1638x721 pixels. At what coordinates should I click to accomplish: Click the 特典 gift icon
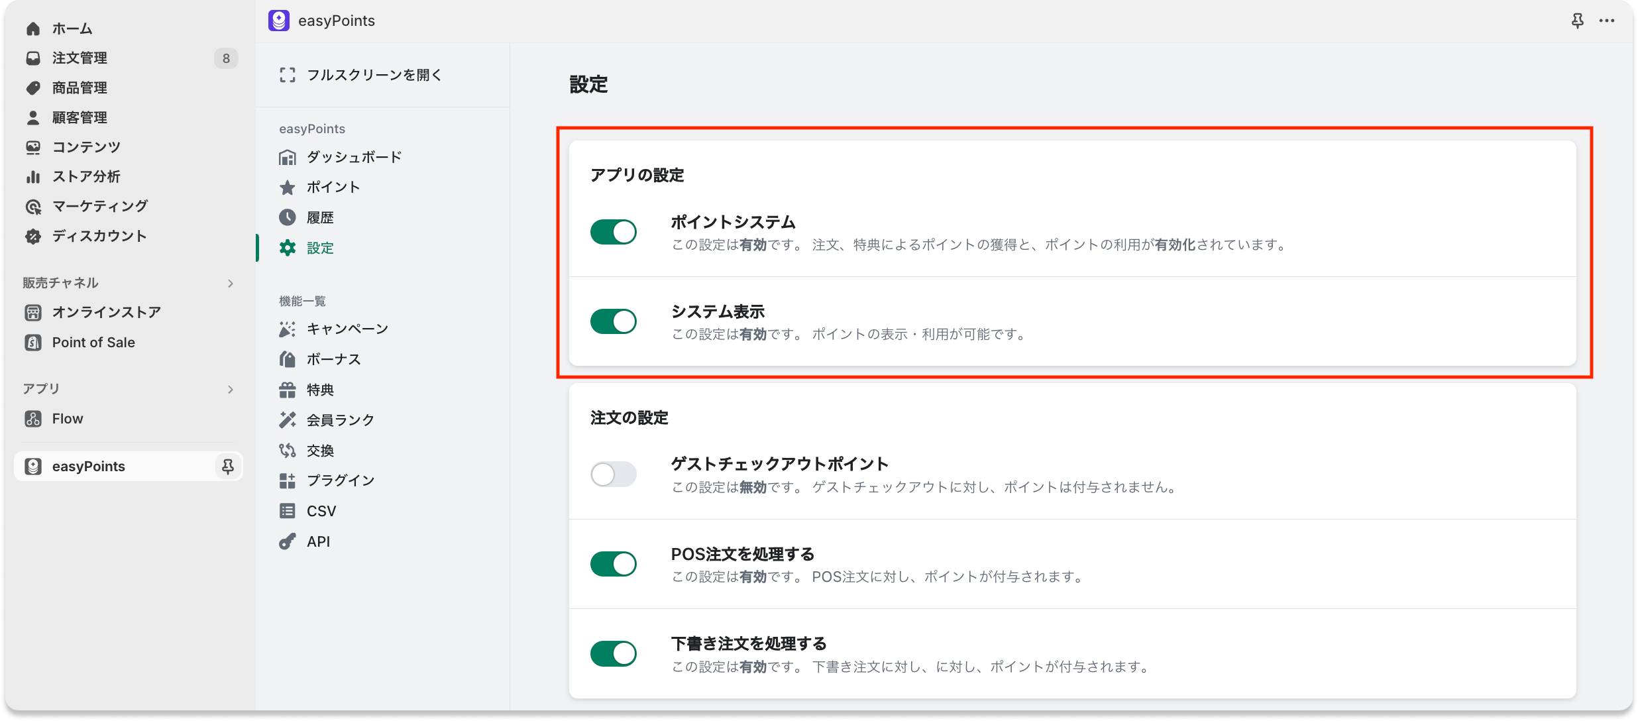click(288, 390)
